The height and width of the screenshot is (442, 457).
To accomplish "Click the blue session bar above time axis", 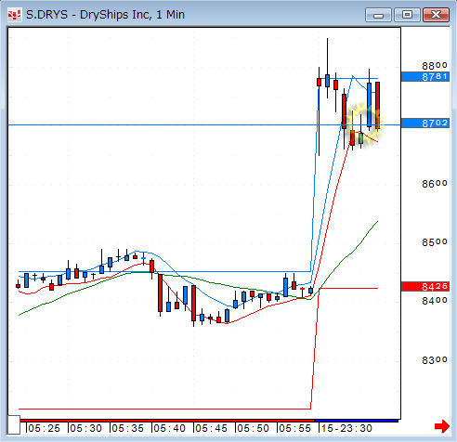I will 356,421.
